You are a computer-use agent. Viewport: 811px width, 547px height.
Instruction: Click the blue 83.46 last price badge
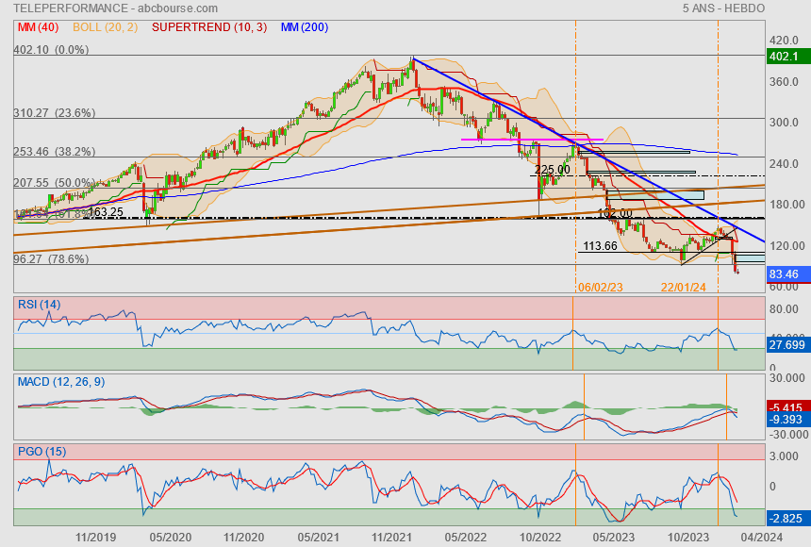pyautogui.click(x=788, y=274)
